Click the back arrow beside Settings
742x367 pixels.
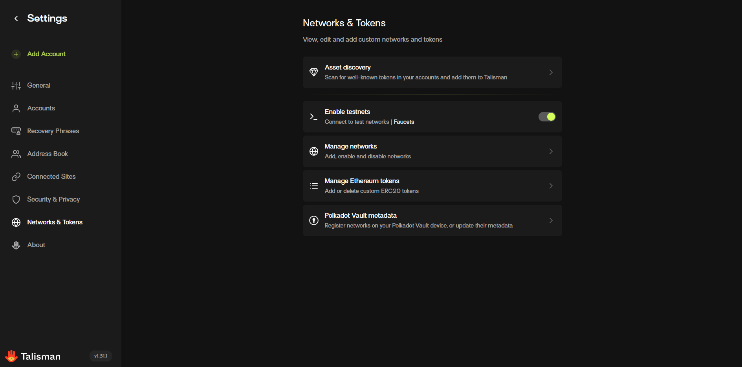16,18
